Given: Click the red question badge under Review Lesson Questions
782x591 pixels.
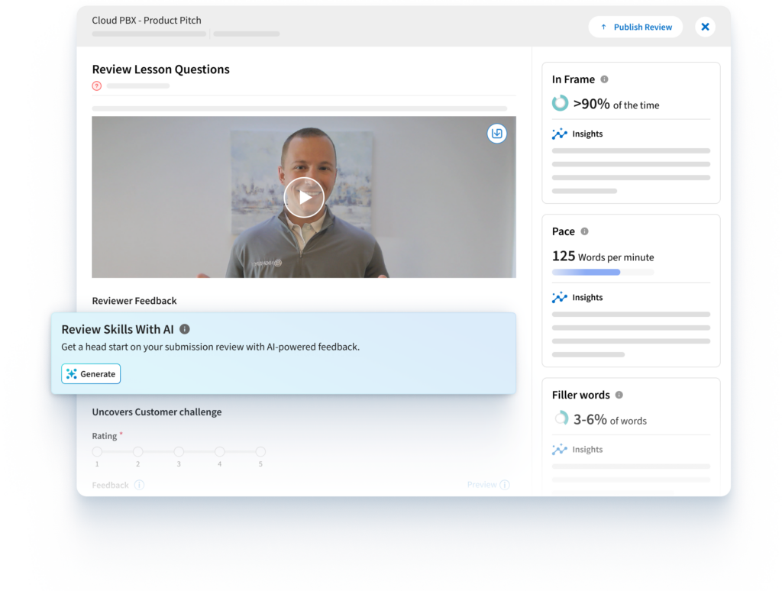Looking at the screenshot, I should click(x=96, y=86).
